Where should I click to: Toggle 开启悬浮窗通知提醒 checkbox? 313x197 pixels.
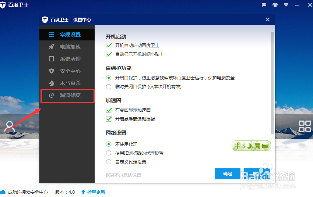[x=109, y=119]
